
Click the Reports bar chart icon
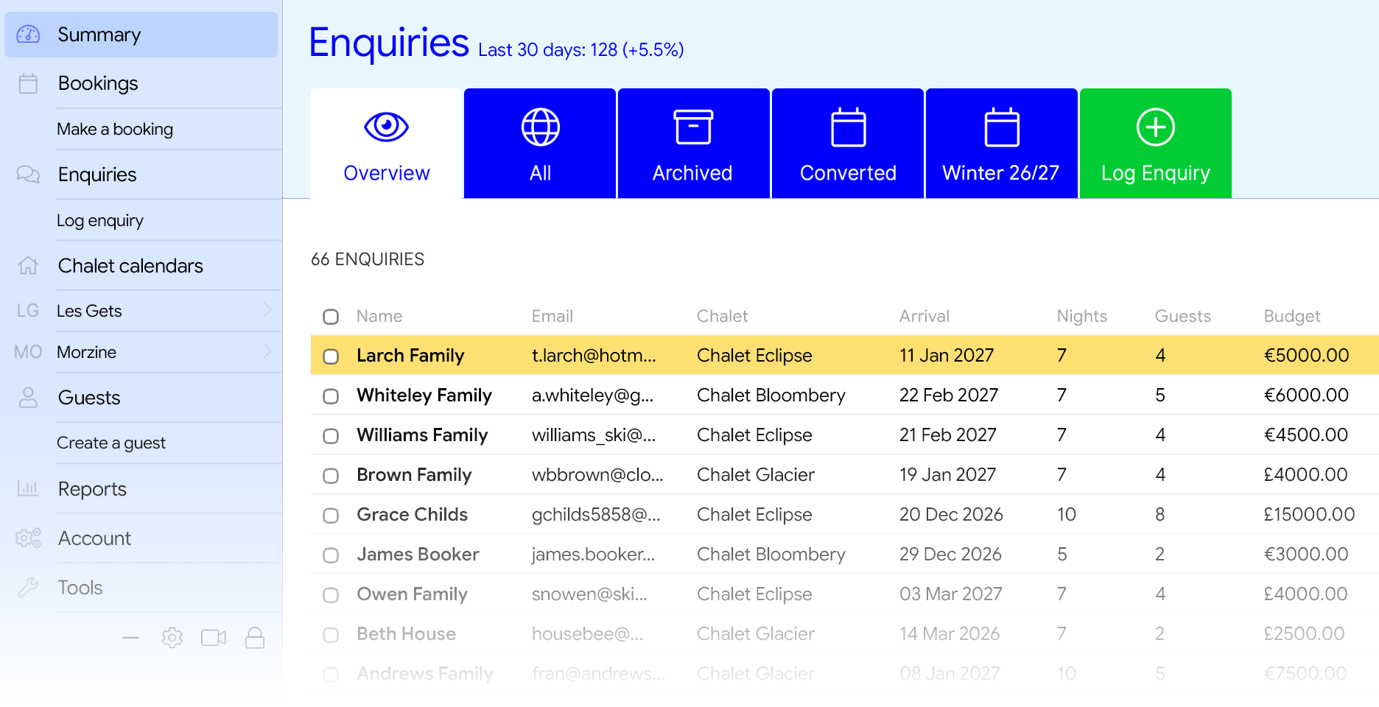pyautogui.click(x=28, y=488)
